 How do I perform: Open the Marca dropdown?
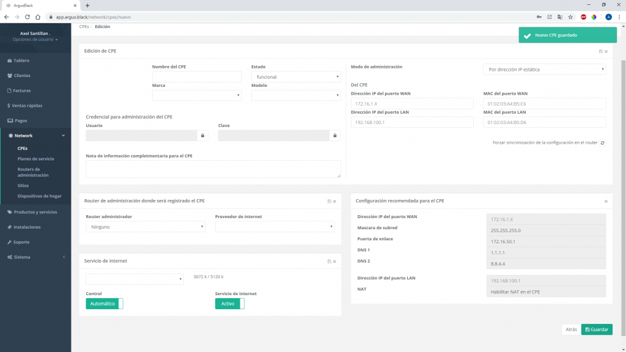196,95
